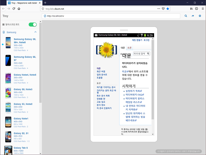Open the 인쇄용 판 link
Image resolution: width=206 pixels, height=155 pixels.
tap(101, 99)
